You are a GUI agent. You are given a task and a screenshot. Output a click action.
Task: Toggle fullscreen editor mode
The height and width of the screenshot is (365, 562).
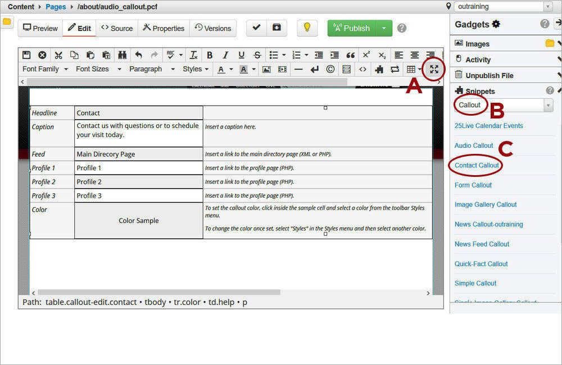(434, 69)
